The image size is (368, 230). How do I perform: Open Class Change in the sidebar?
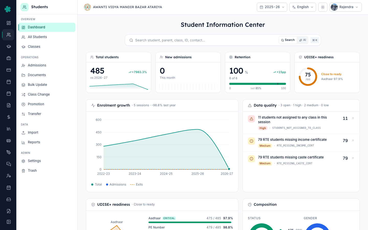tap(47, 95)
